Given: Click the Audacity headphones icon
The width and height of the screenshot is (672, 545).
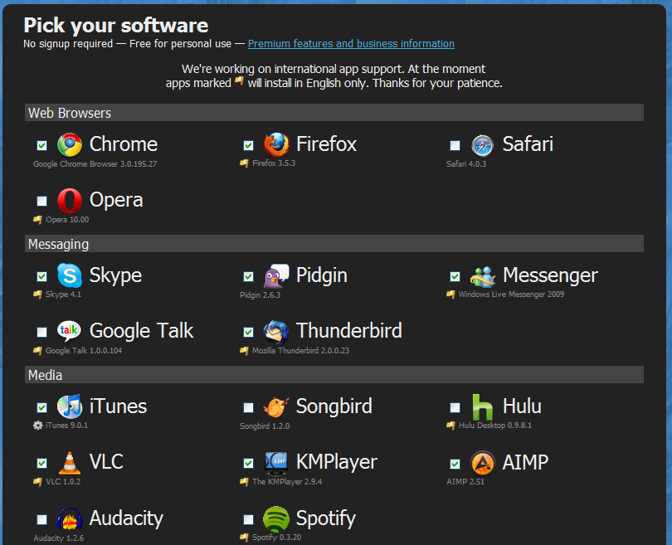Looking at the screenshot, I should [x=70, y=518].
